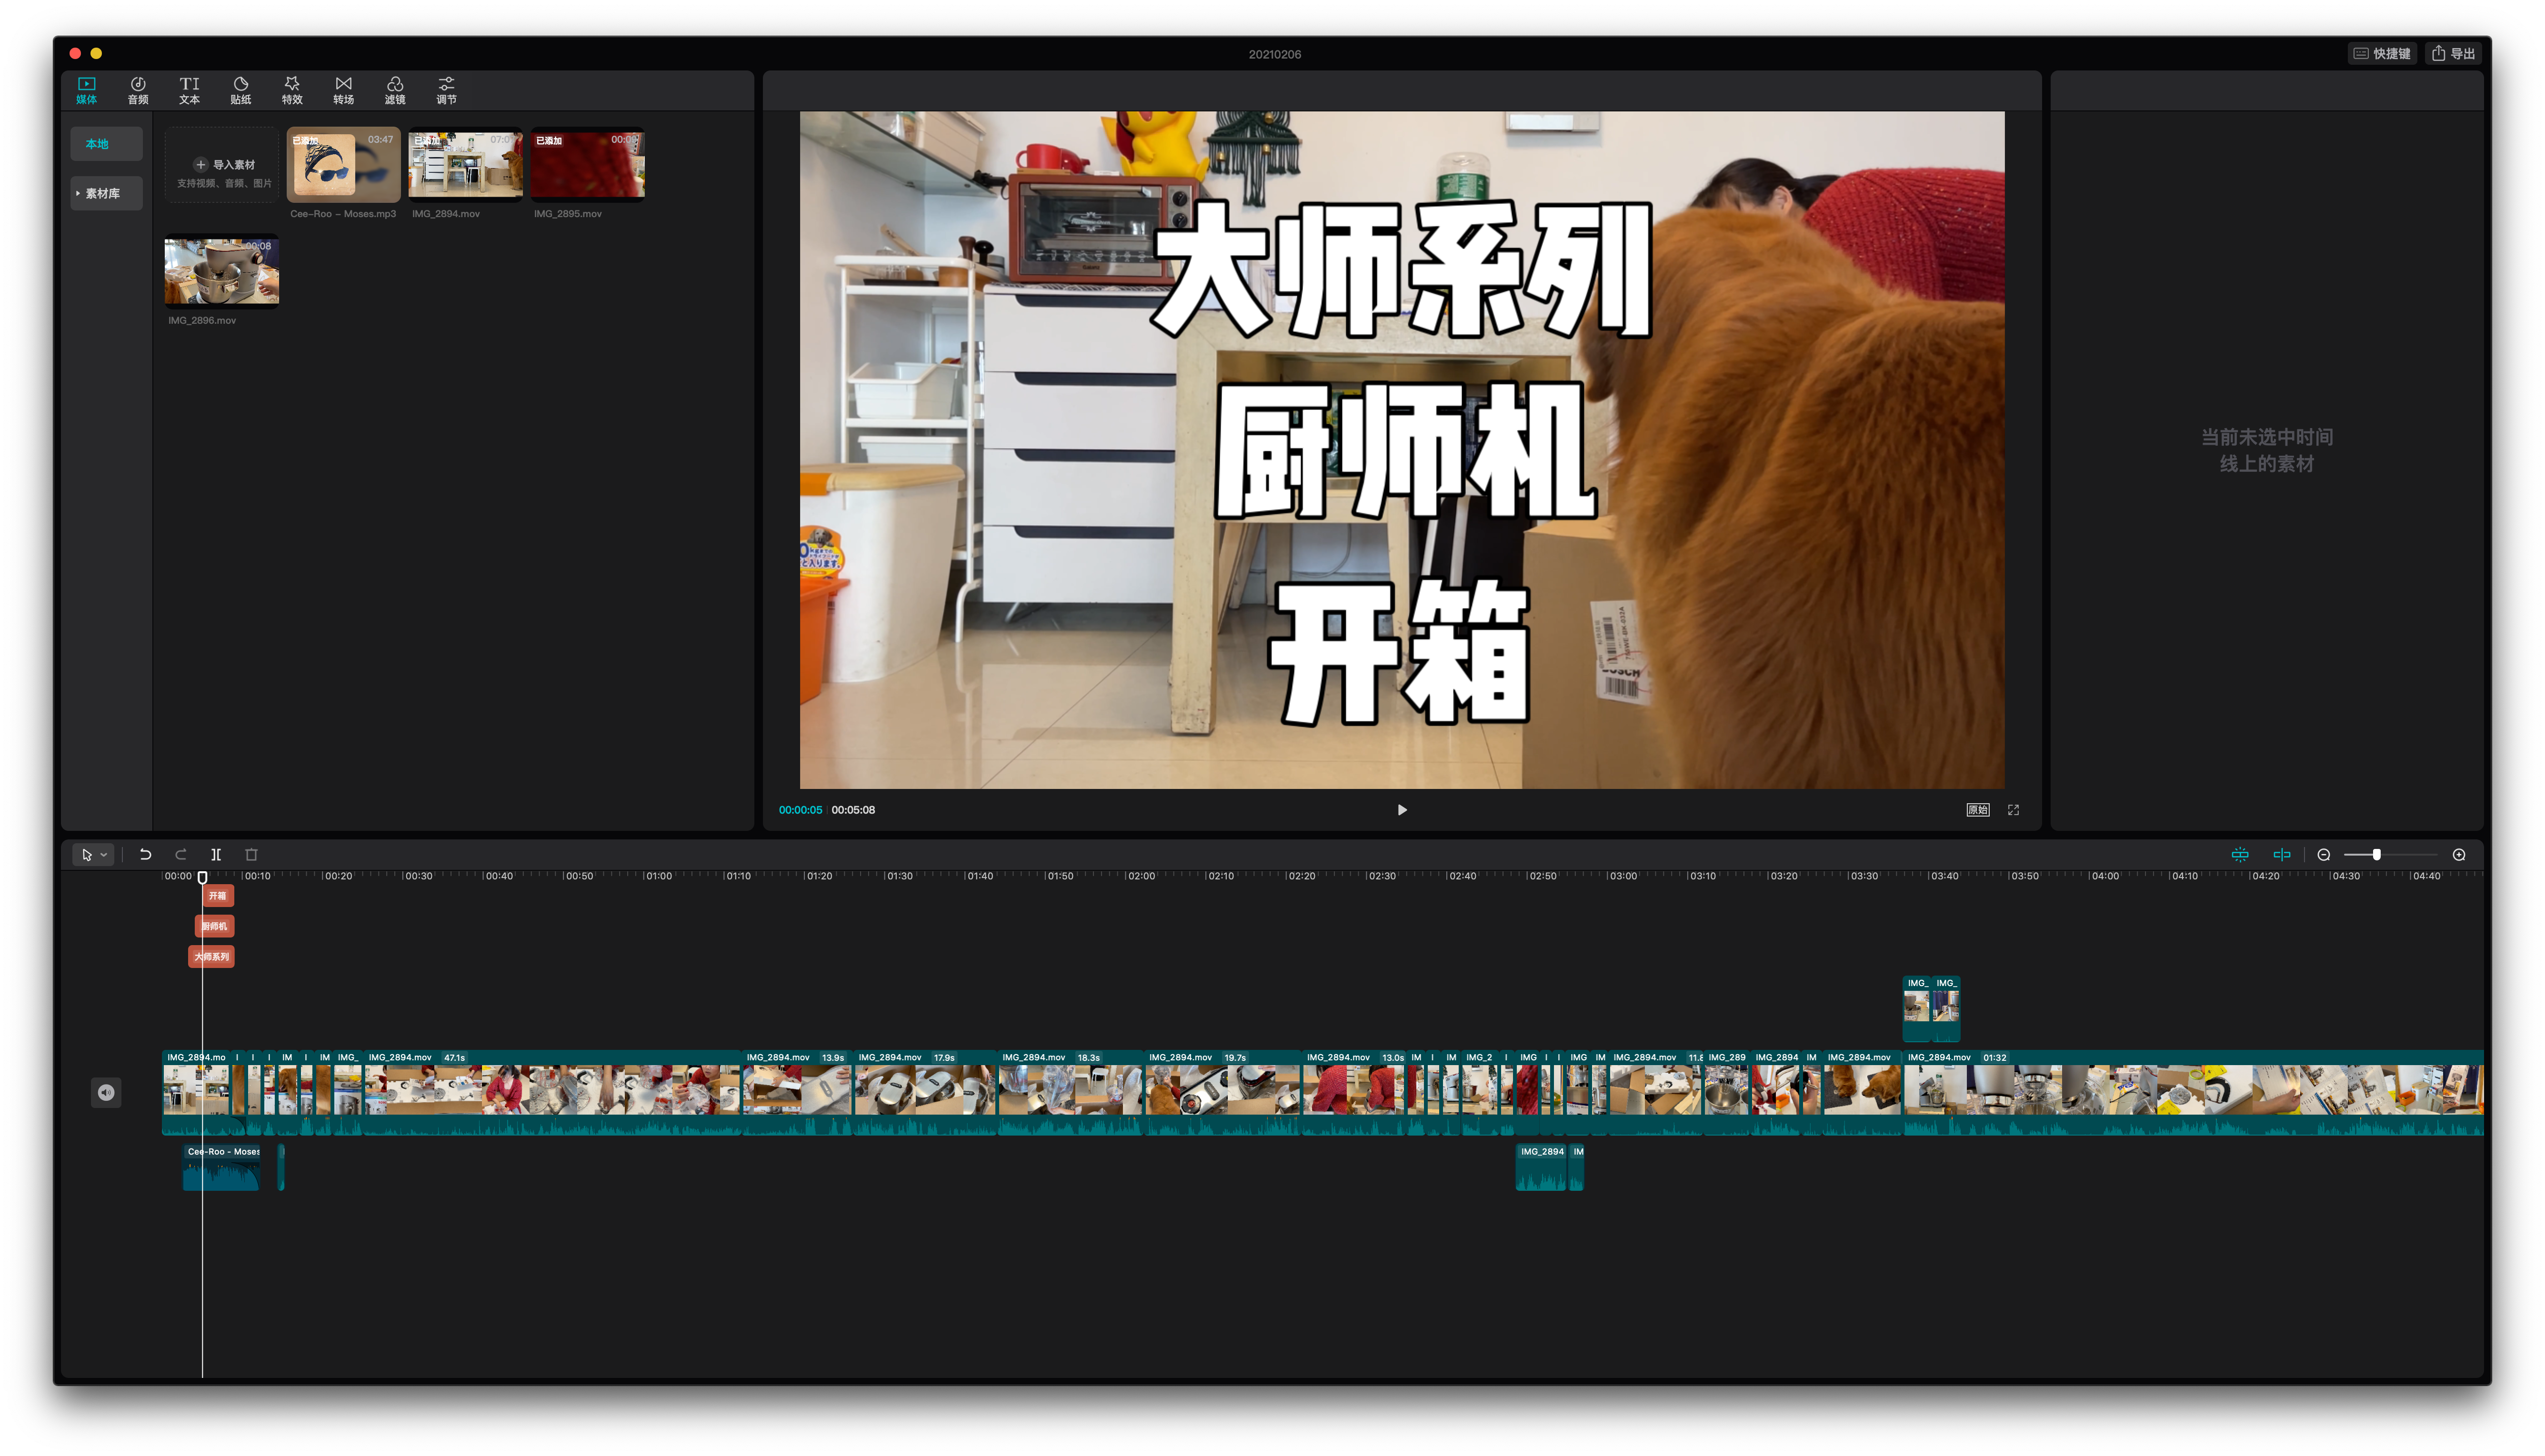Viewport: 2545px width, 1456px height.
Task: Click the delete trash icon in timeline toolbar
Action: 251,854
